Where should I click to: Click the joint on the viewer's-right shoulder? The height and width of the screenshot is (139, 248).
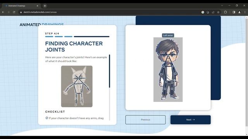click(x=173, y=66)
